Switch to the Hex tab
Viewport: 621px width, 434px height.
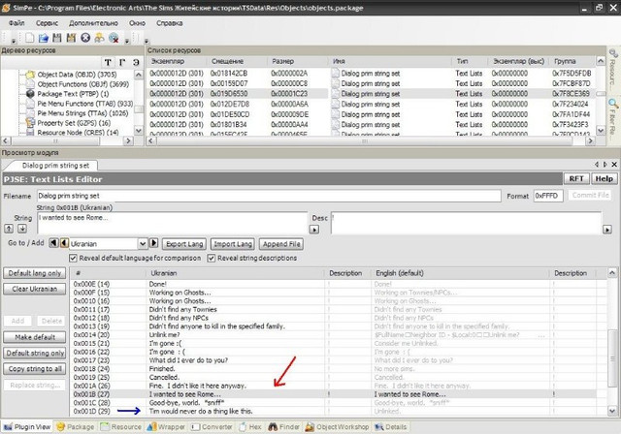[x=250, y=427]
